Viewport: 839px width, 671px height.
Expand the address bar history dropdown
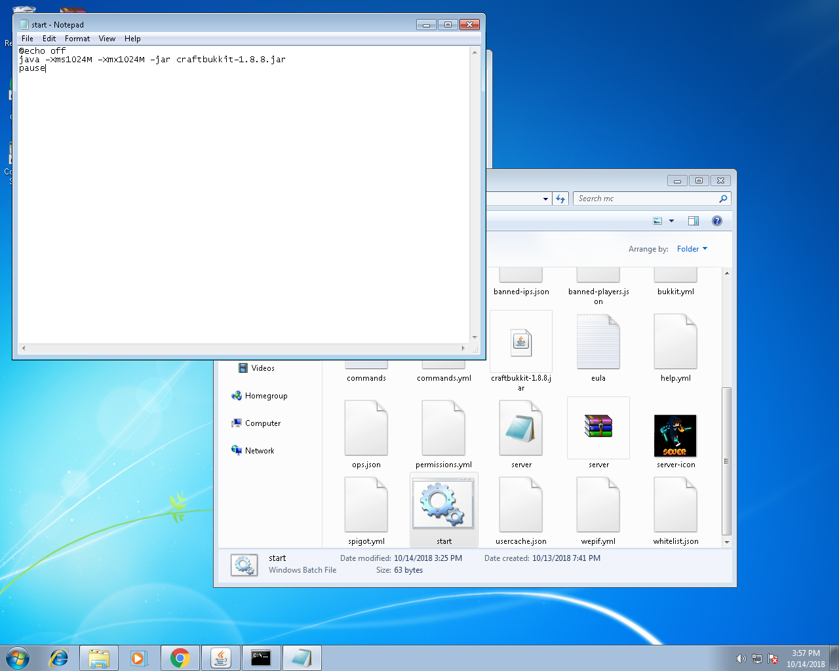(545, 199)
